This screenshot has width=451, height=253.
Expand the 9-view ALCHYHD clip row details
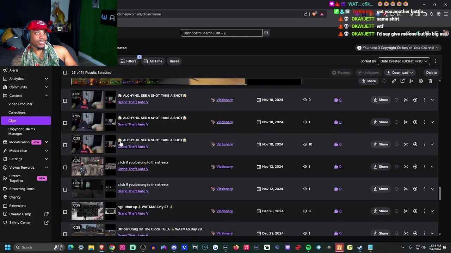click(x=432, y=100)
